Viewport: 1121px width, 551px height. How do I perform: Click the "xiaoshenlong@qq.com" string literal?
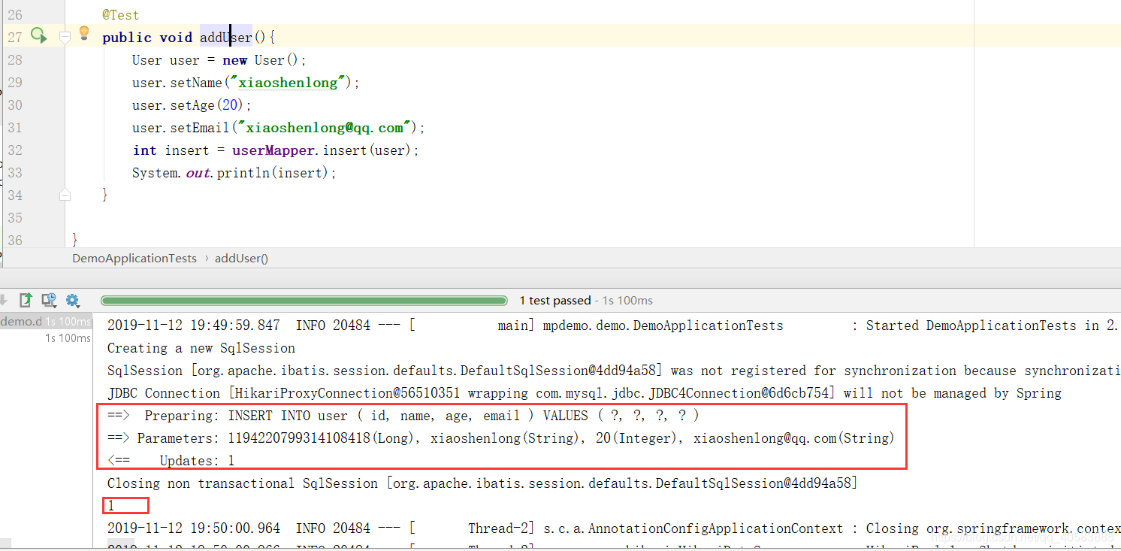point(325,128)
